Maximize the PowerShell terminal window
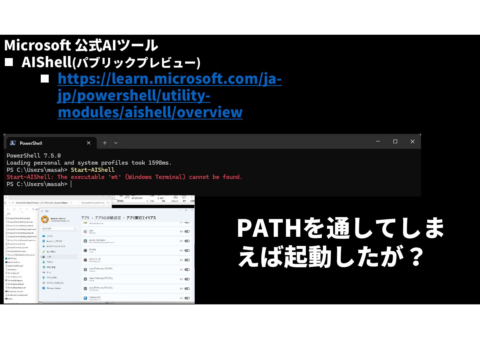Viewport: 480px width, 339px height. click(395, 141)
